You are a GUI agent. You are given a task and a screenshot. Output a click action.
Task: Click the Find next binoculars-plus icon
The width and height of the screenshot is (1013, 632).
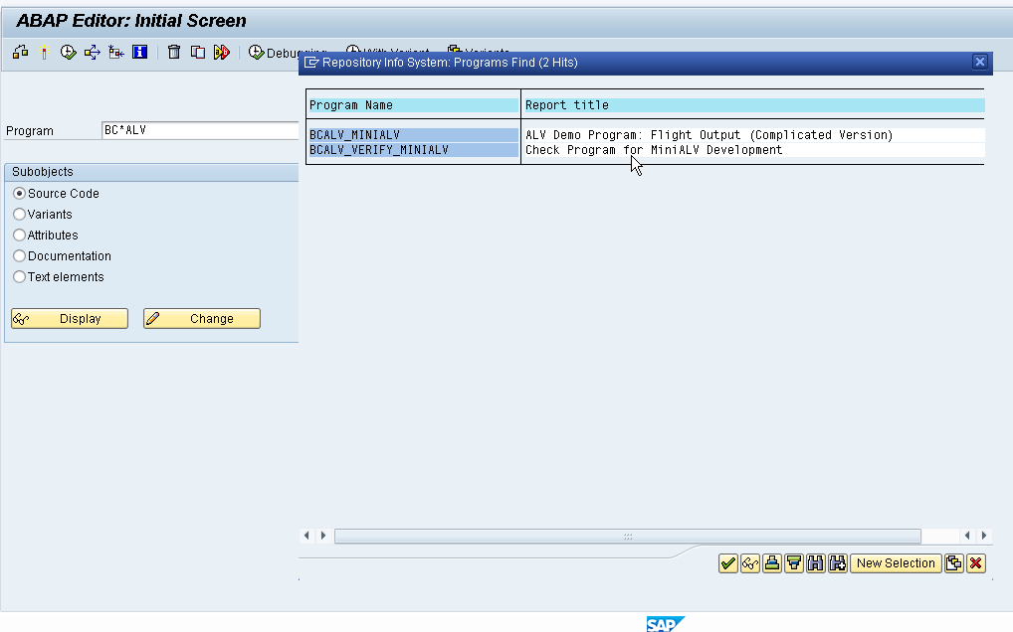838,563
